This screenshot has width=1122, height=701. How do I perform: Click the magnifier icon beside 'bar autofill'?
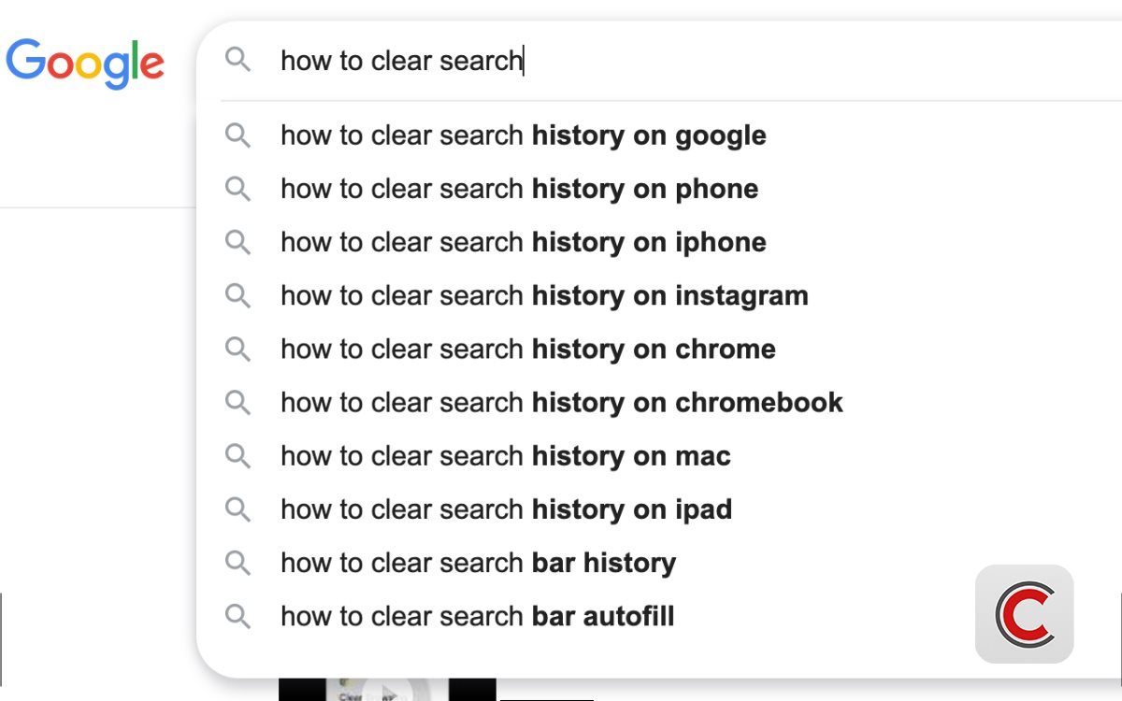[238, 616]
